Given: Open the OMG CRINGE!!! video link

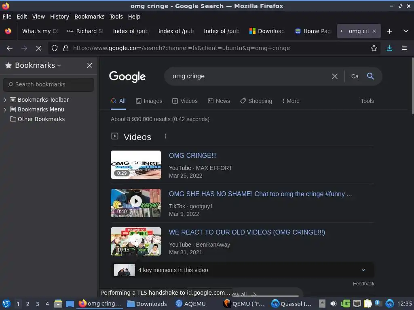Looking at the screenshot, I should (193, 155).
